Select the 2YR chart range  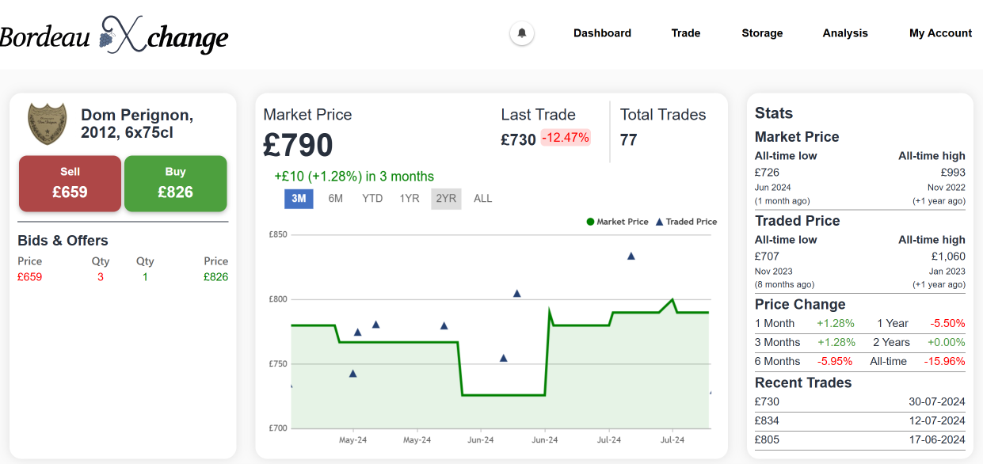pyautogui.click(x=446, y=199)
